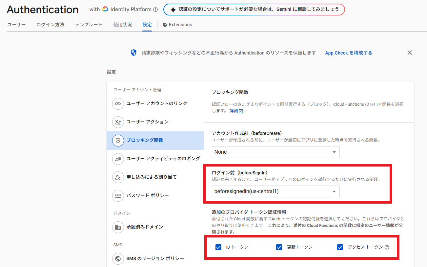Open the Identity Platform help question mark
Image resolution: width=427 pixels, height=267 pixels.
[155, 10]
